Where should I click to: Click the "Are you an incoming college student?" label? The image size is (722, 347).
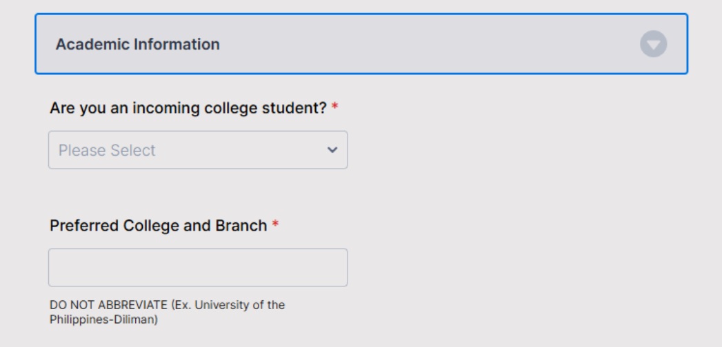pos(188,108)
